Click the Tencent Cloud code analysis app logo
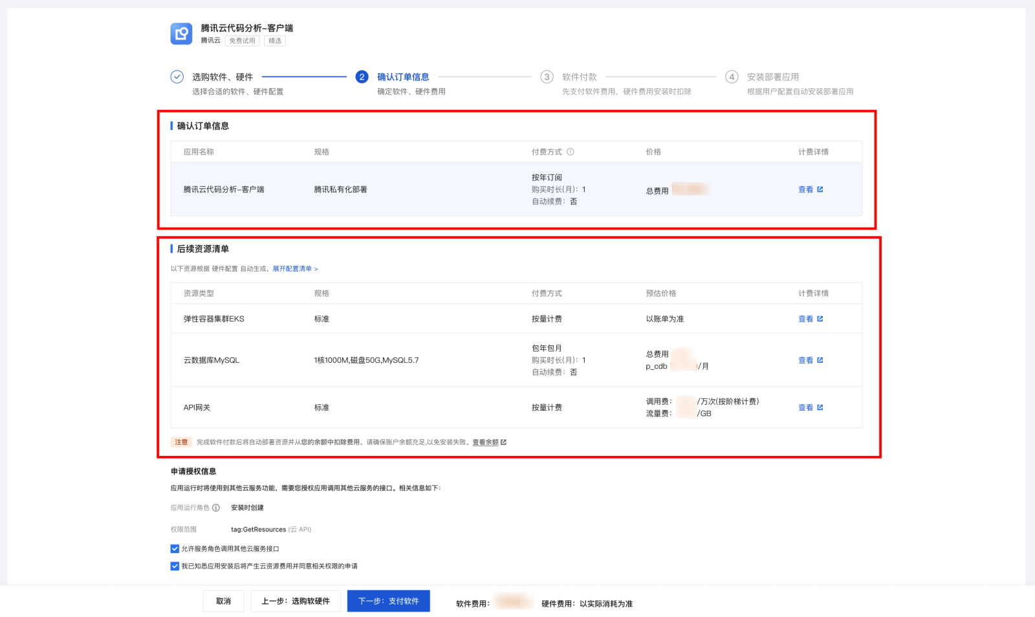This screenshot has height=617, width=1035. click(x=181, y=34)
